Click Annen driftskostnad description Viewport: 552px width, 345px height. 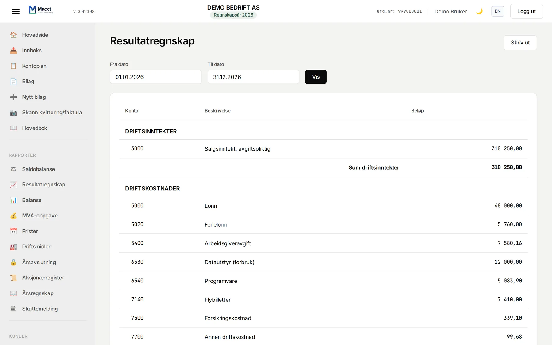tap(230, 337)
